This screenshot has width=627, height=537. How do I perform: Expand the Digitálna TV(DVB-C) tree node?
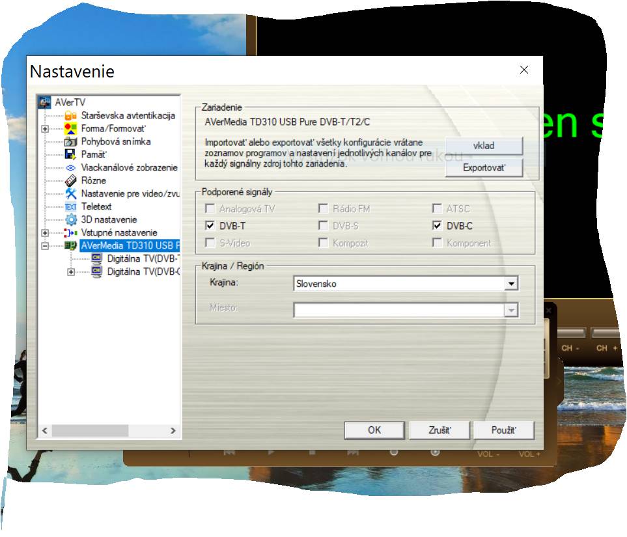(x=71, y=272)
